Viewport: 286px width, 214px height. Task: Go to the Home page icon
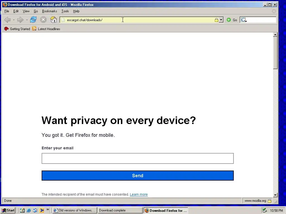coord(53,20)
